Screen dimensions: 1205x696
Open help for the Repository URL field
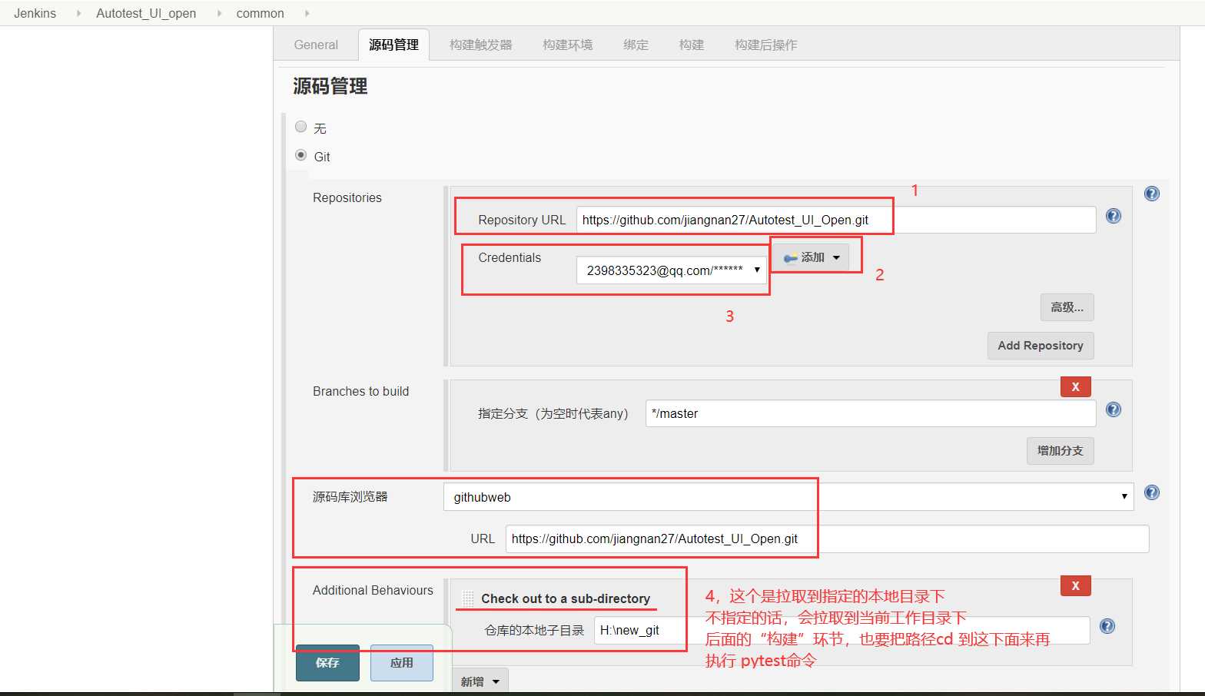coord(1113,216)
